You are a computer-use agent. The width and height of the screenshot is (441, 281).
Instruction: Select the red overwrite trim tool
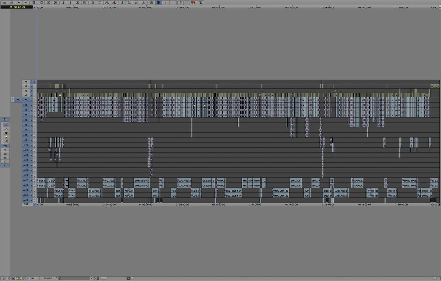click(5, 133)
